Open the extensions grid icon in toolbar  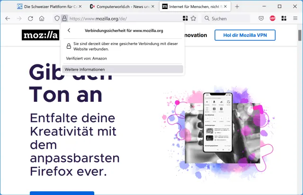284,18
